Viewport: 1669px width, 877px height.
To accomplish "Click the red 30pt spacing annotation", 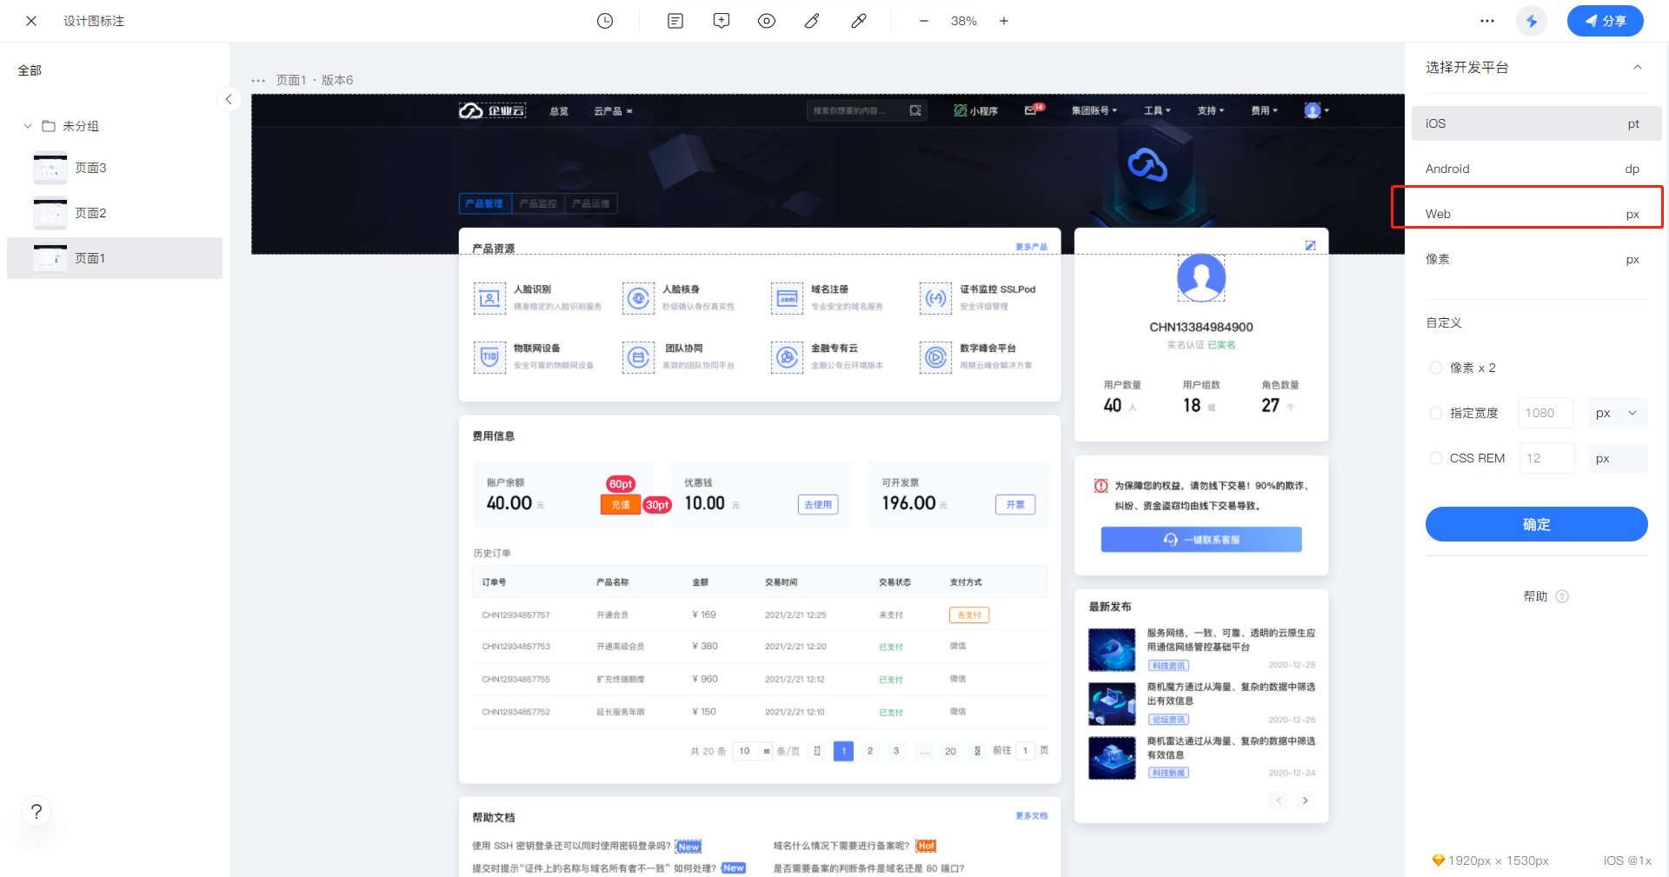I will (657, 505).
